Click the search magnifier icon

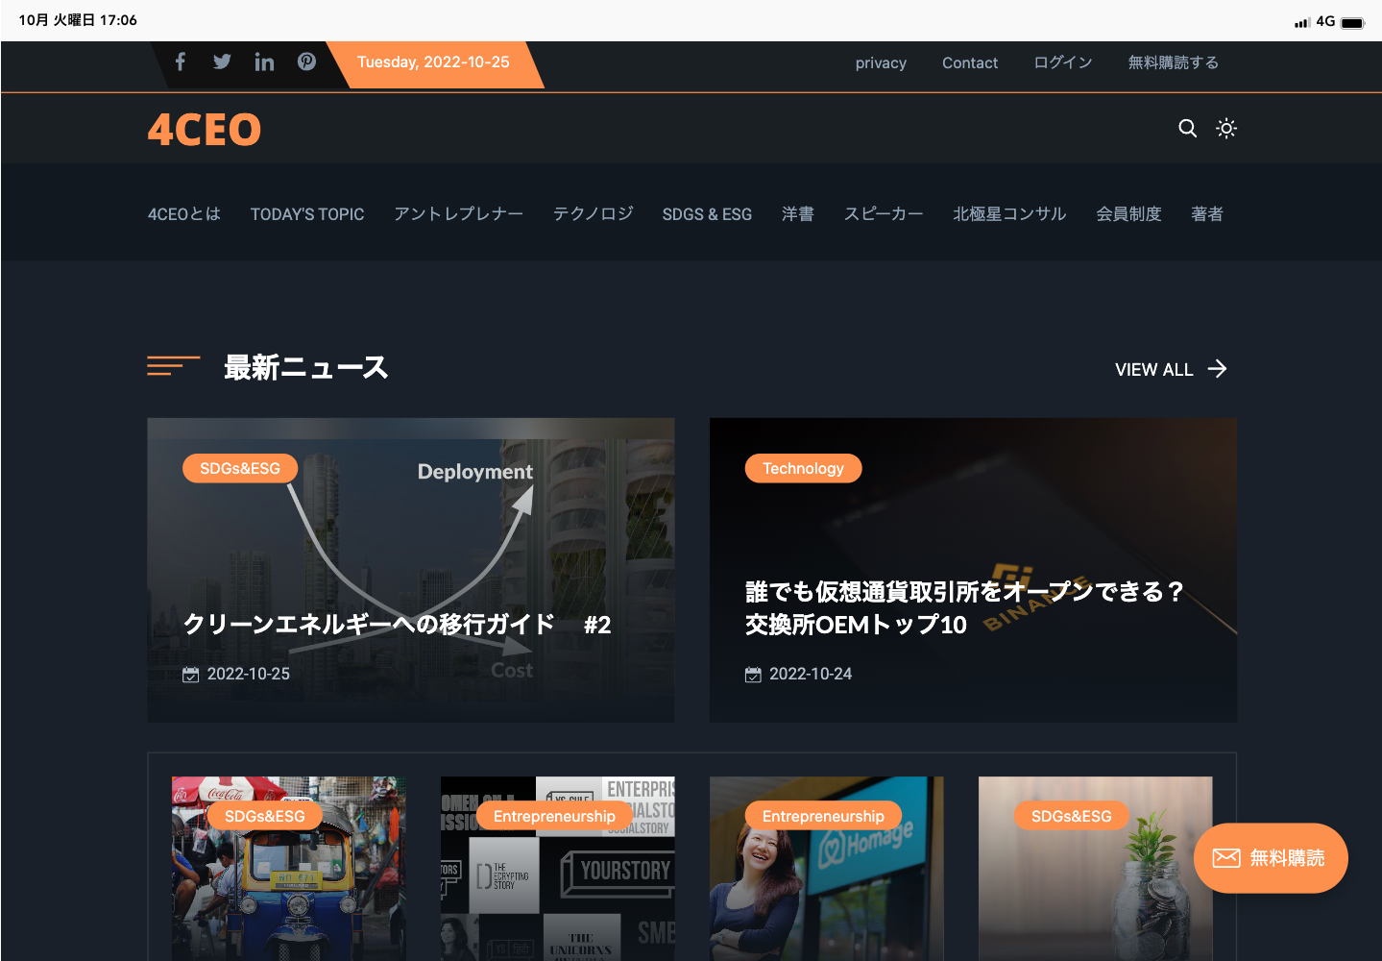tap(1188, 128)
